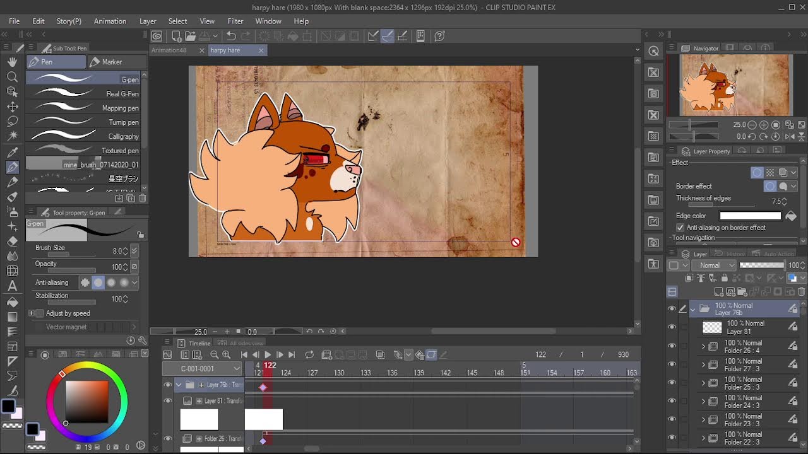Toggle visibility of Folder 26 layer
The height and width of the screenshot is (454, 808).
click(672, 346)
